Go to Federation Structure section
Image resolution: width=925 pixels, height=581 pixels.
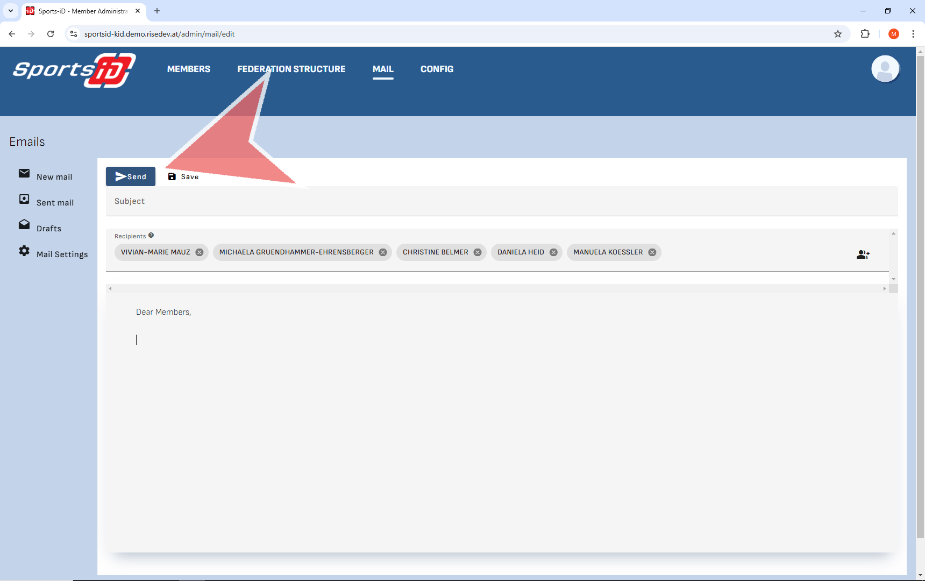coord(291,69)
